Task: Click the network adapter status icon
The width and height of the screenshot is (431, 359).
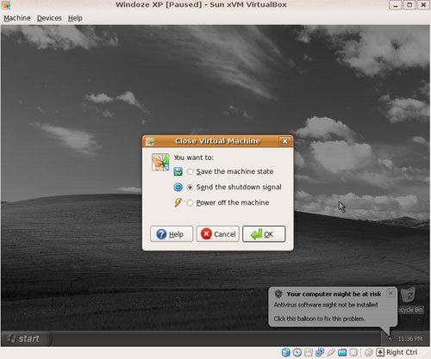Action: click(320, 352)
